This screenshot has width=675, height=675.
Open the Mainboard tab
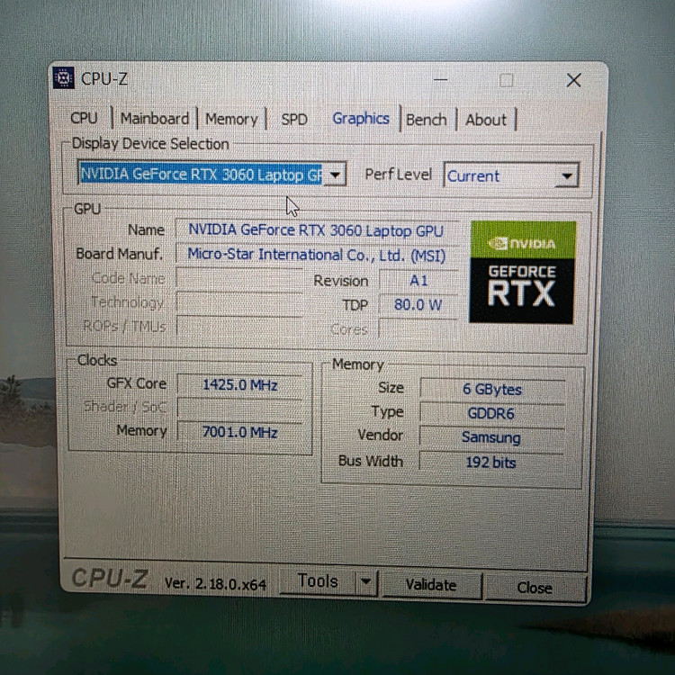(155, 119)
